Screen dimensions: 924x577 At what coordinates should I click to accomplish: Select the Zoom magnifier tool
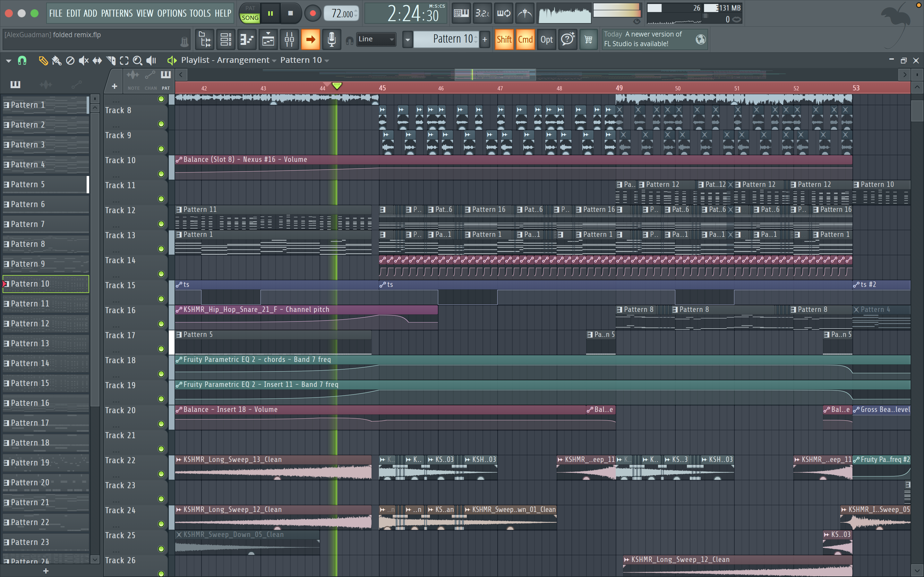click(137, 60)
